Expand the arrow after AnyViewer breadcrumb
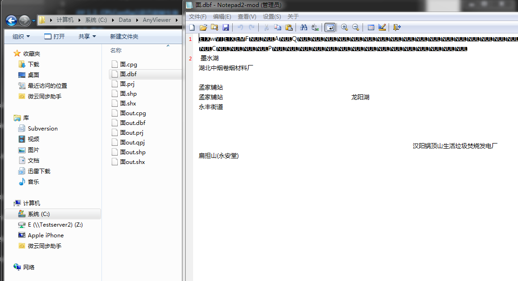 point(177,20)
